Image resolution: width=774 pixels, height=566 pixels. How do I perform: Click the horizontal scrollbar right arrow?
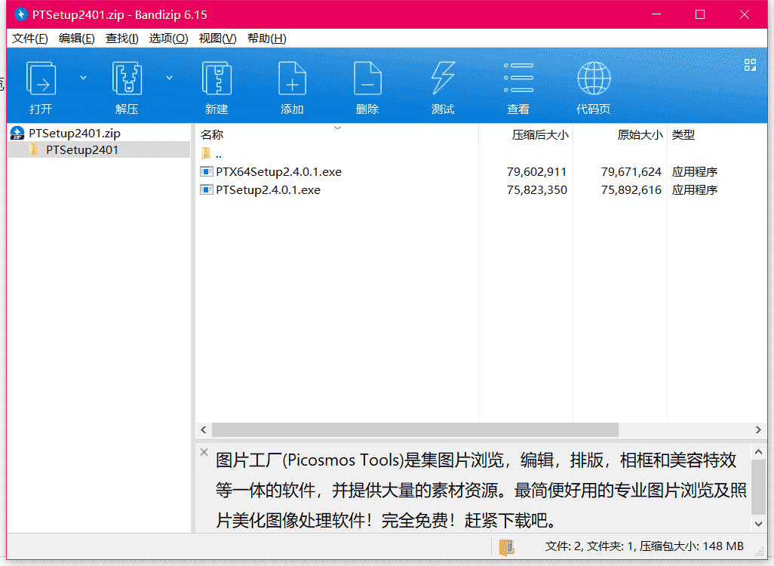758,429
